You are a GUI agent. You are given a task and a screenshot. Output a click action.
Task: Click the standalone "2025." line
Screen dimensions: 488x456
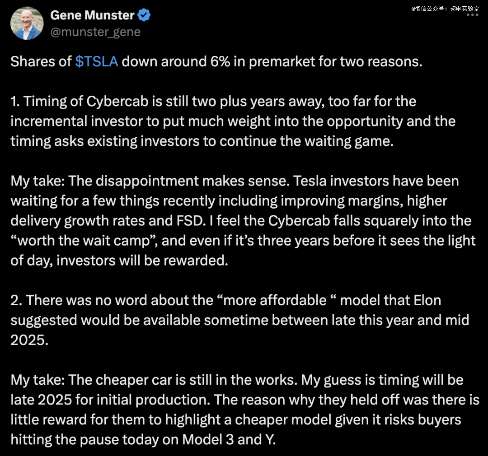coord(29,340)
